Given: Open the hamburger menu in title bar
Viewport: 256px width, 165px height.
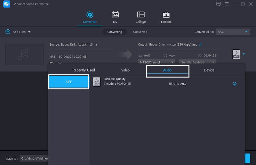Looking at the screenshot, I should (x=227, y=4).
